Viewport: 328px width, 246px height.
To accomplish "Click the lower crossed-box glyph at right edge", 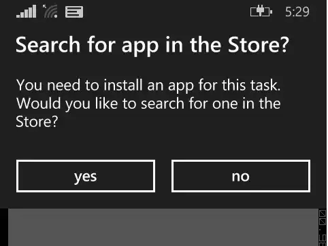I will (x=323, y=222).
